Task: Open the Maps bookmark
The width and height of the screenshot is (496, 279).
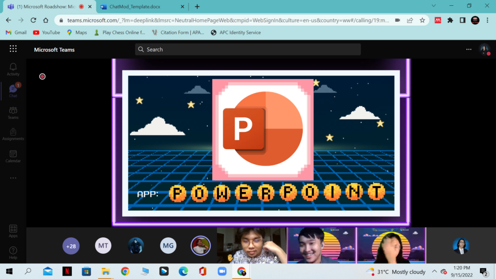Action: tap(77, 32)
